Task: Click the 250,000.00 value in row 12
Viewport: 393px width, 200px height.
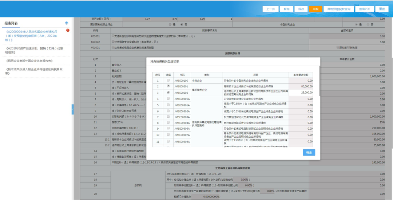Action: 378,128
